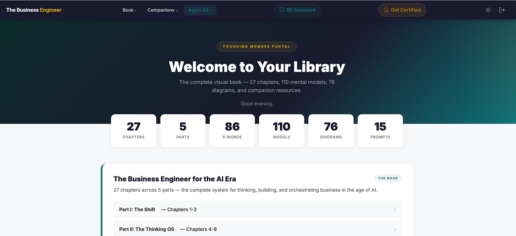Open the Companions dropdown menu

click(162, 10)
